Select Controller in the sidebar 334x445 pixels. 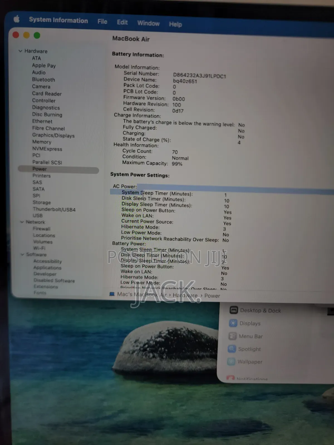[x=44, y=101]
